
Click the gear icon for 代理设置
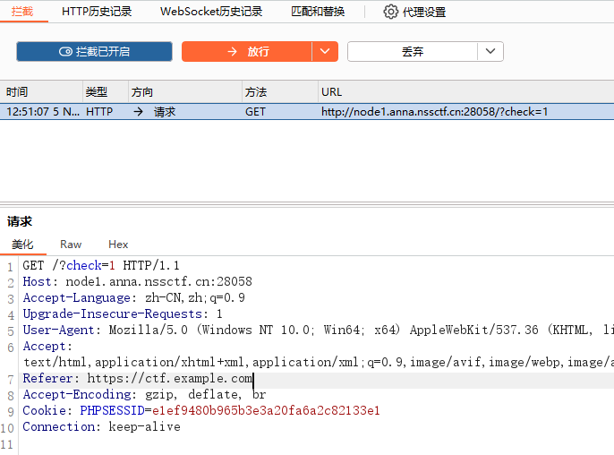tap(390, 12)
